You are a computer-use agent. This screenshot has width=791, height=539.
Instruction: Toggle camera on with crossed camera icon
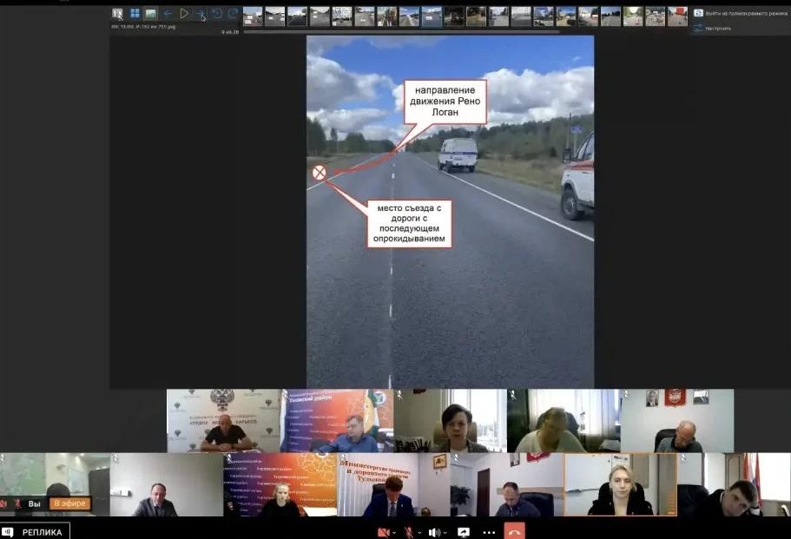[x=383, y=532]
